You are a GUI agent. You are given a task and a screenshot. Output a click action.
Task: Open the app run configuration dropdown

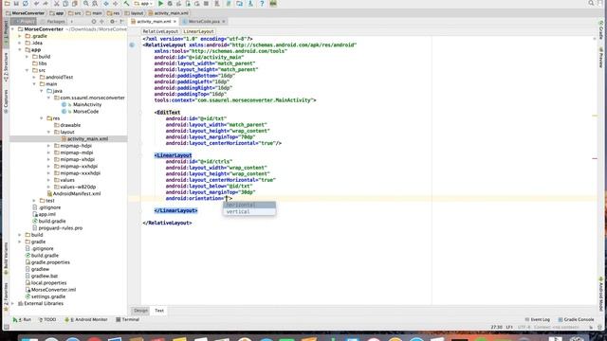(x=143, y=3)
